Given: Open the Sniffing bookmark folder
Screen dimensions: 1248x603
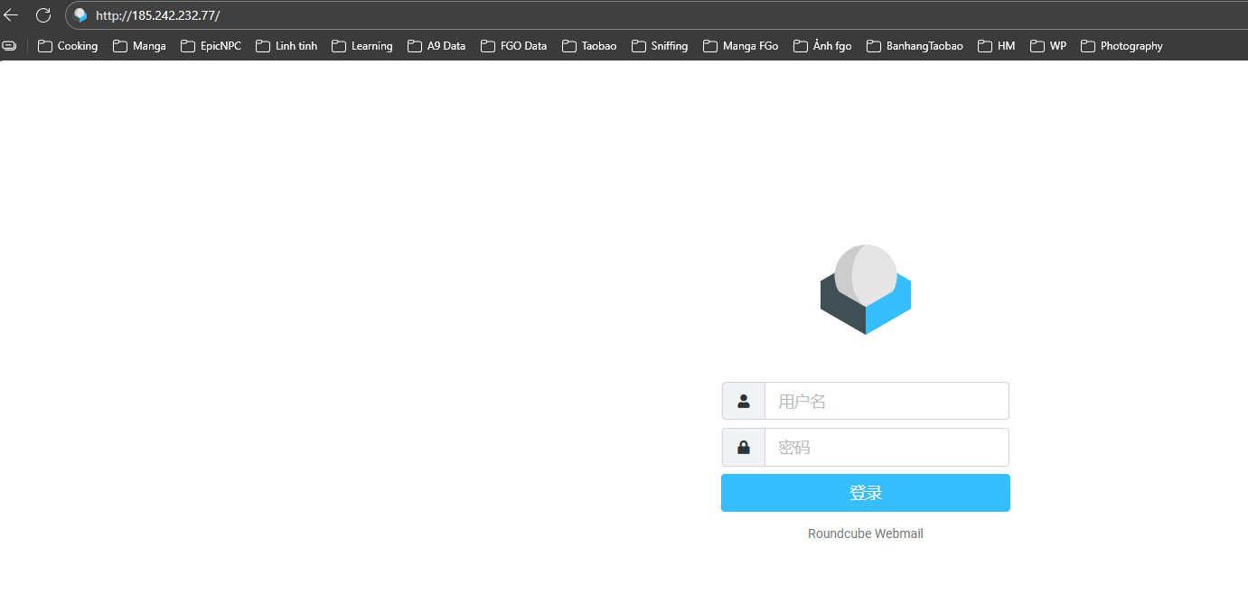Looking at the screenshot, I should click(660, 46).
